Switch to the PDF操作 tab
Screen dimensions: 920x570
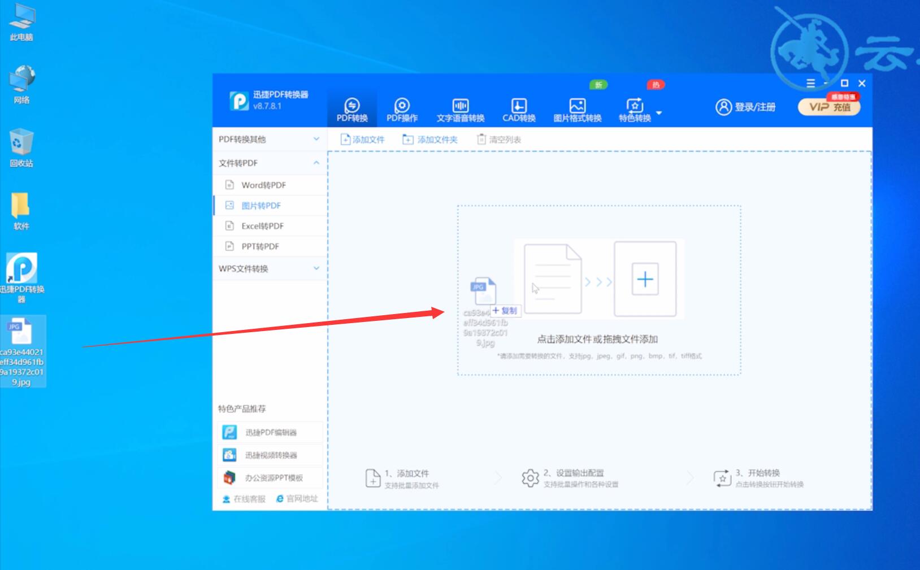click(402, 110)
